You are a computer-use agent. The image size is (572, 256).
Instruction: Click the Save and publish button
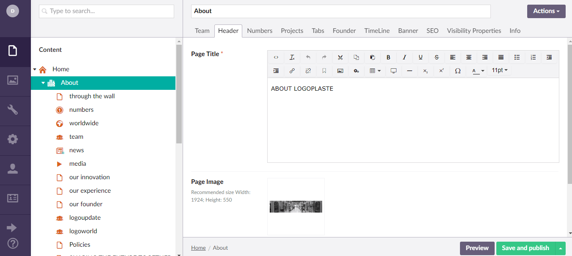coord(525,248)
